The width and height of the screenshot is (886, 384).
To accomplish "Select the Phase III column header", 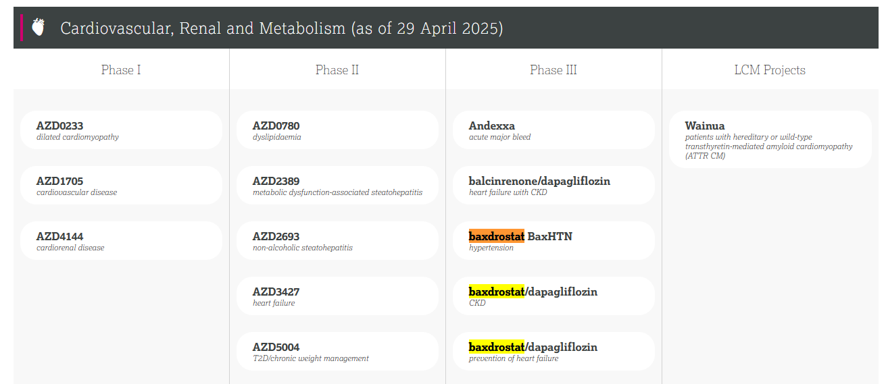I will pos(553,70).
